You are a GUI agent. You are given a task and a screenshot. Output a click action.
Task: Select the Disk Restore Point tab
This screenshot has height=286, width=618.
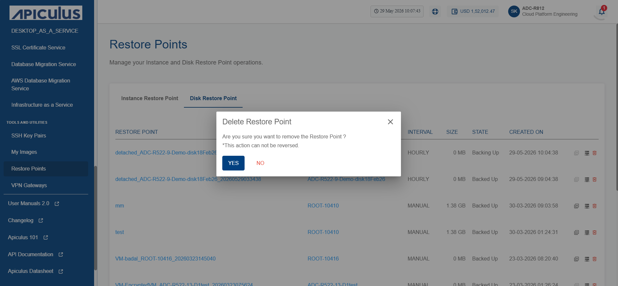pos(213,98)
